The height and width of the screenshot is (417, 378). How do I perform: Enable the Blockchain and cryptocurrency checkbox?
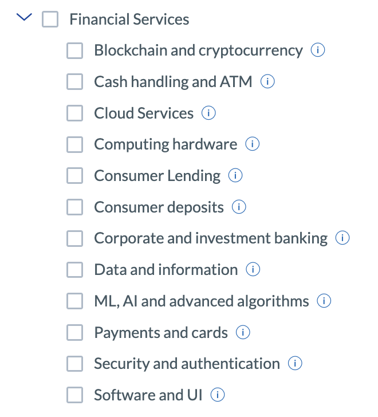tap(75, 50)
